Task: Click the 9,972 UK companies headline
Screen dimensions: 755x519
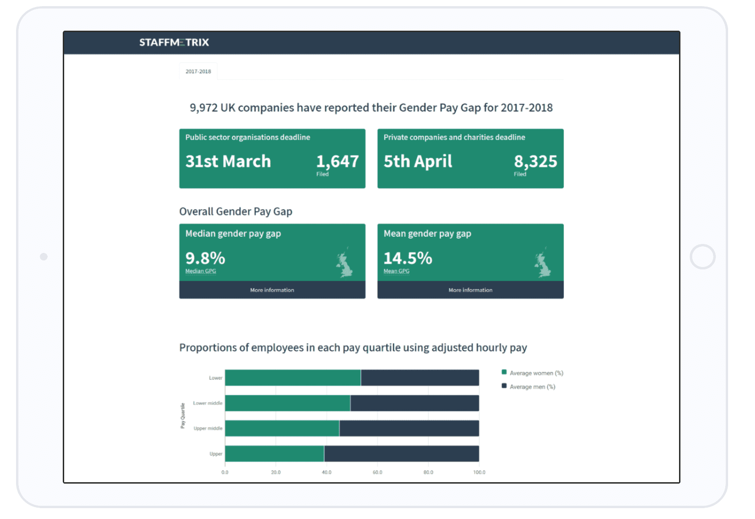Action: 371,108
